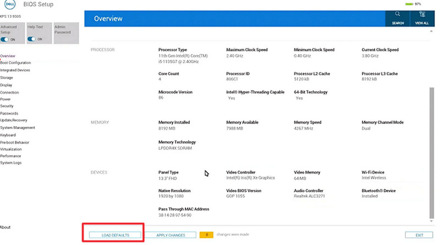The width and height of the screenshot is (440, 245).
Task: Click the DEVICES section heading
Action: [99, 172]
